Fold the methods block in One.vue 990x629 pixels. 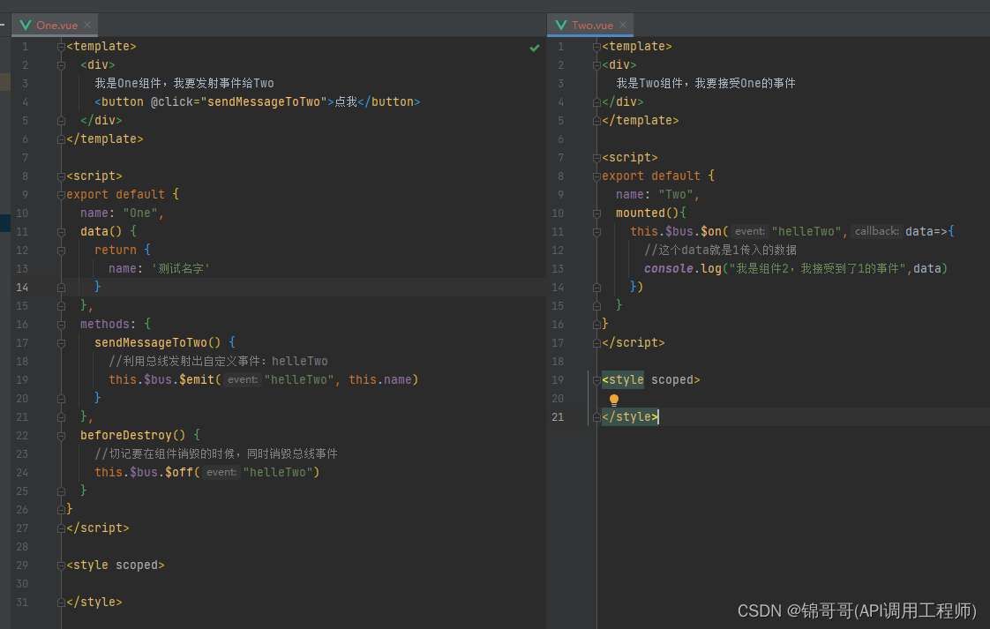point(61,325)
